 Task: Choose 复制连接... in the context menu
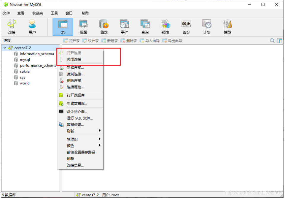click(x=80, y=74)
